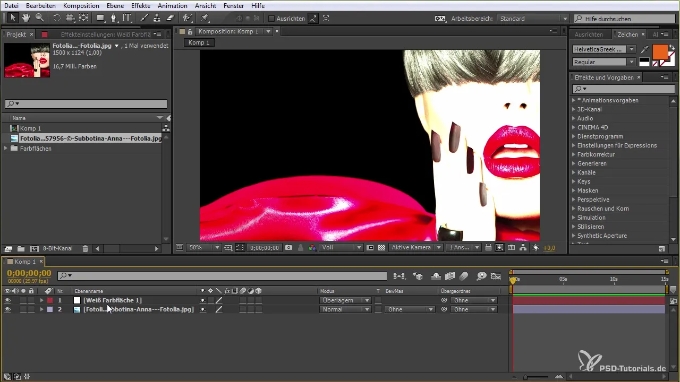The width and height of the screenshot is (680, 382).
Task: Open the composition flowchart icon in viewer
Action: tap(523, 248)
